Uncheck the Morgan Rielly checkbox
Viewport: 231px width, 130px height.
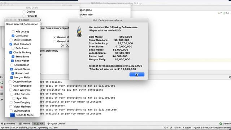[12, 77]
